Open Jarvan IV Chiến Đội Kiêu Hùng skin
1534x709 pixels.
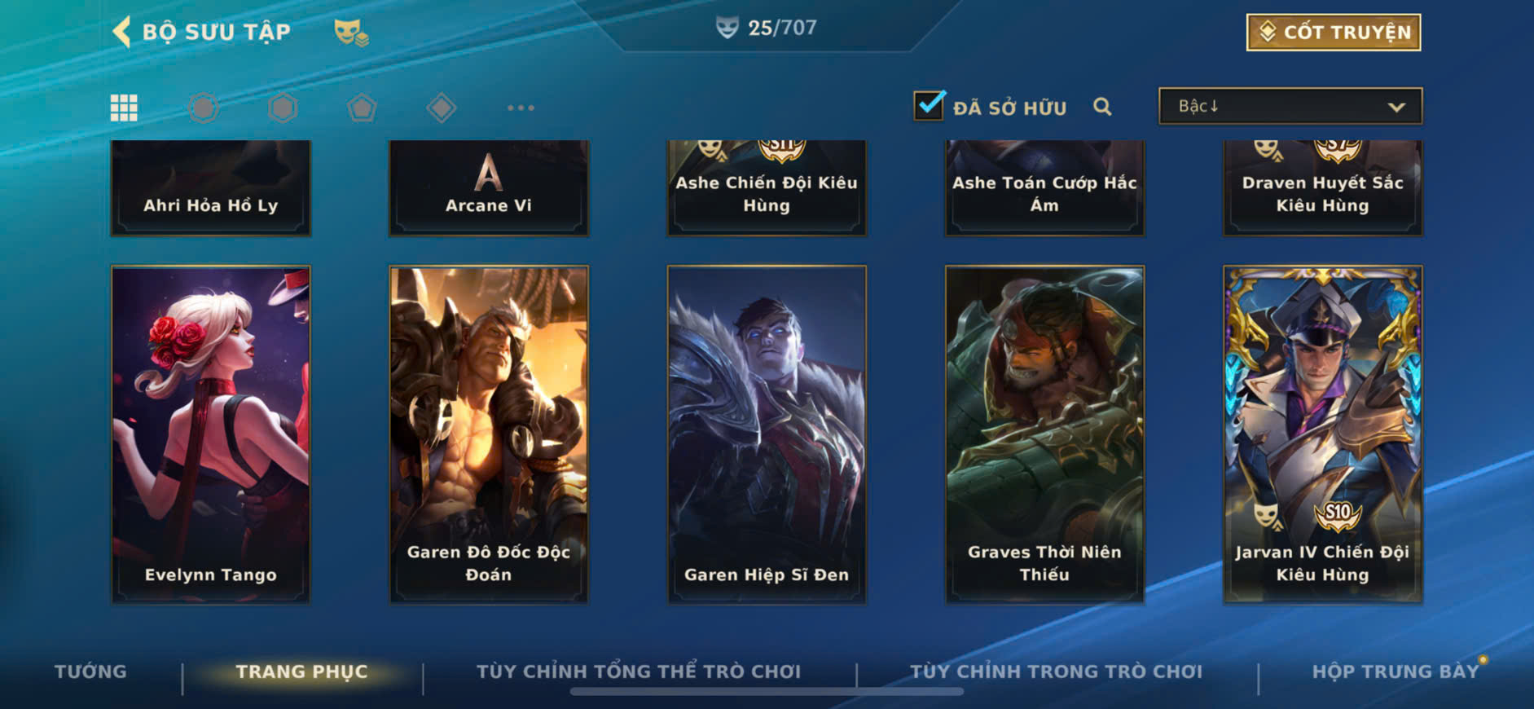point(1323,434)
